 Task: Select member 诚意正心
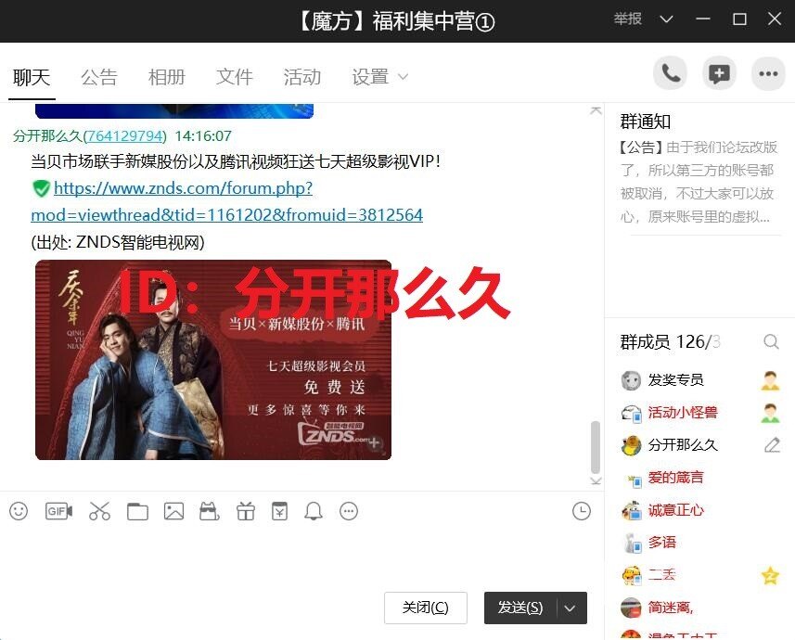coord(675,510)
